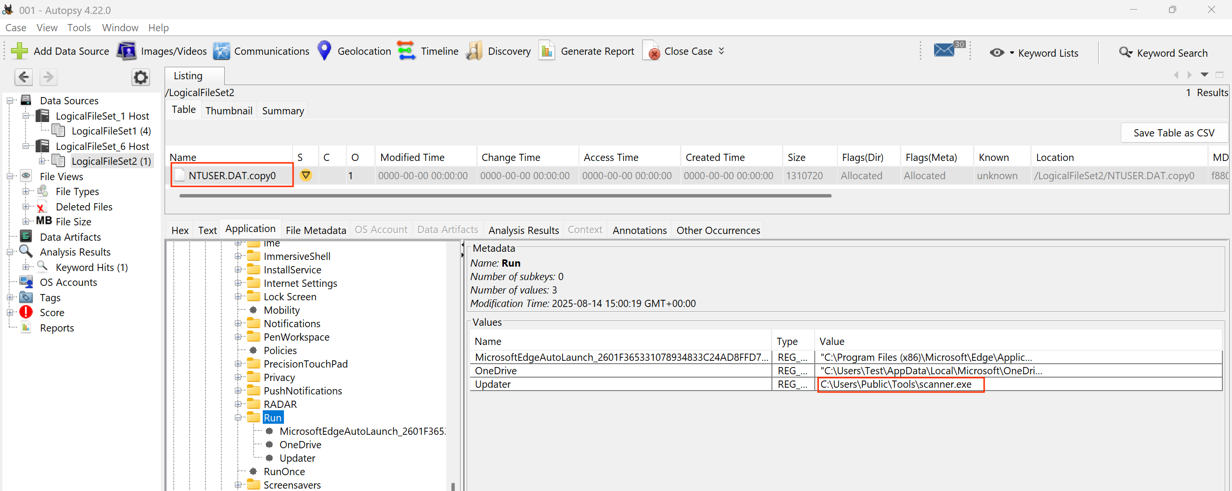Select the Reports node icon
The image size is (1232, 491).
(26, 328)
